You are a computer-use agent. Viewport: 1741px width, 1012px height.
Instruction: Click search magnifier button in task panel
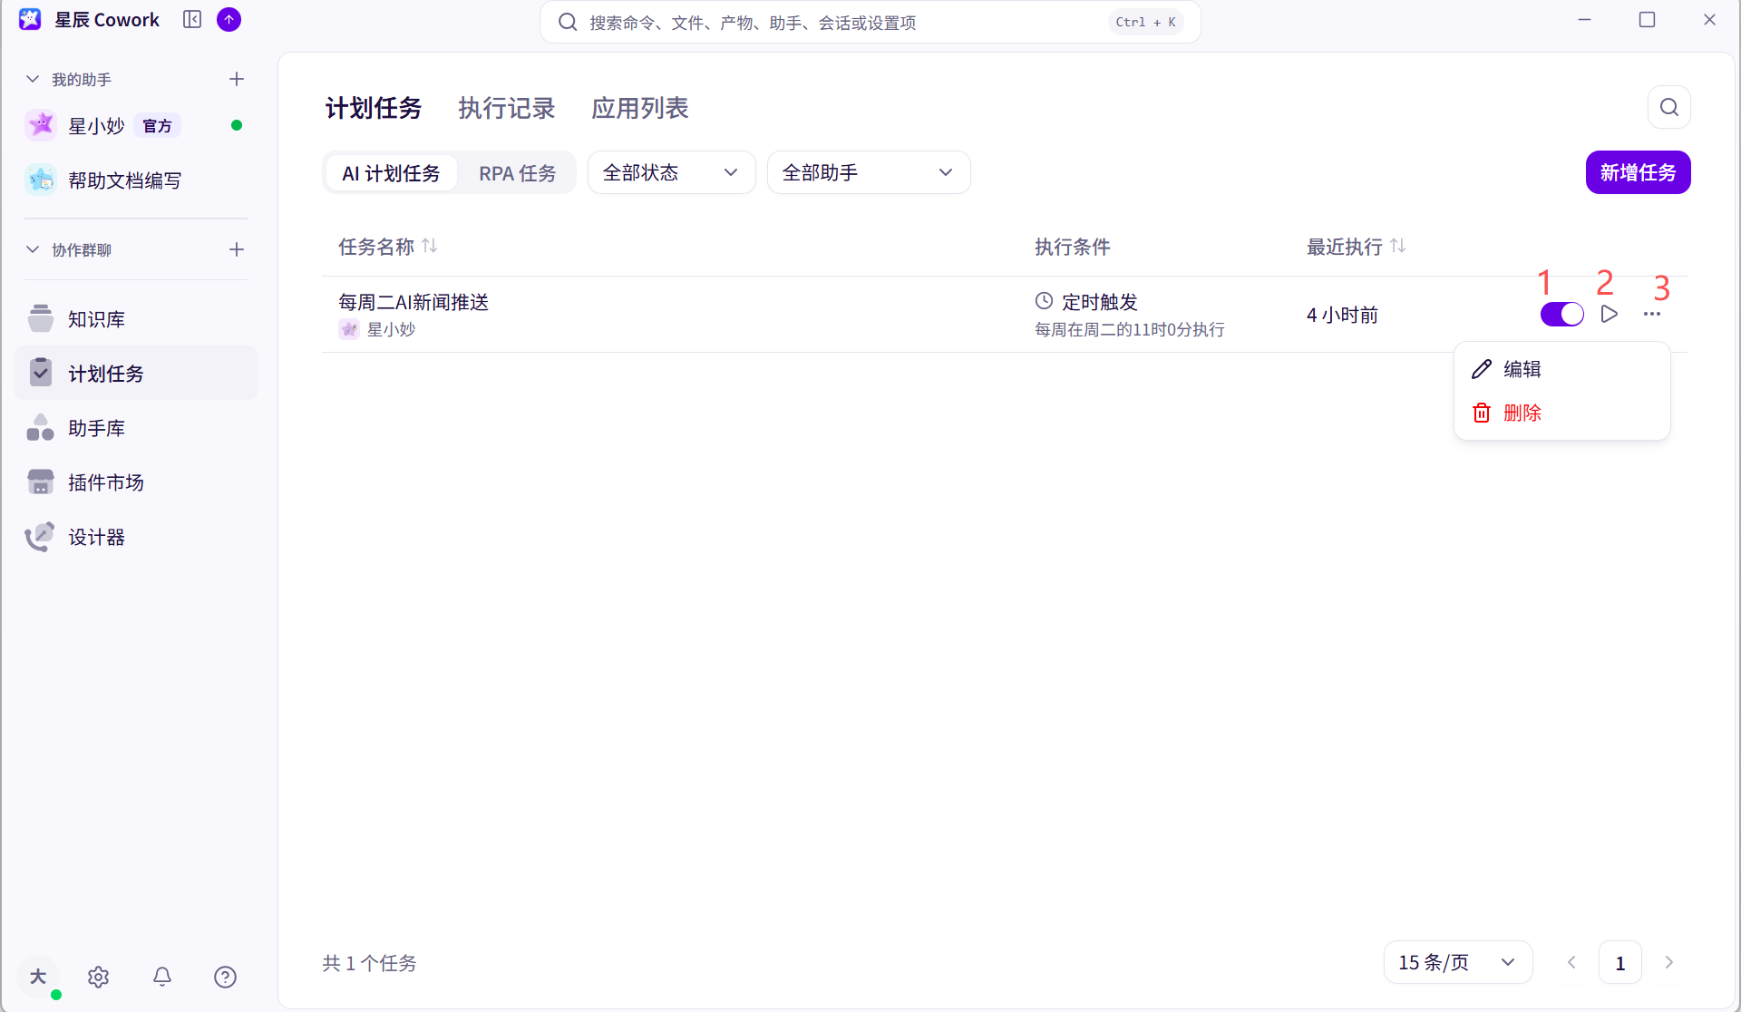coord(1669,108)
